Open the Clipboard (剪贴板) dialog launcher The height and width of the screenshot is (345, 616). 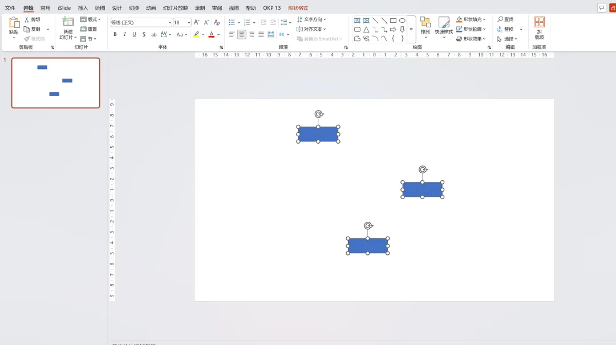52,47
